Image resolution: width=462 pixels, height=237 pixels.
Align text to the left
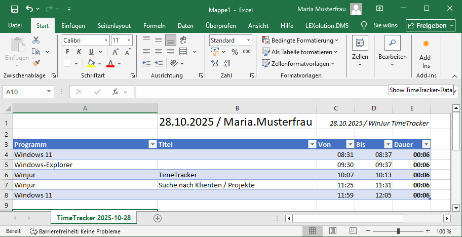tap(146, 52)
